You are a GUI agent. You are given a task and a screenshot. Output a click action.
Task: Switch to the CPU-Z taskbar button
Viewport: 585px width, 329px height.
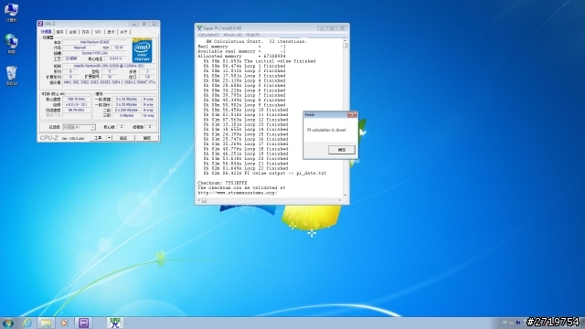pyautogui.click(x=83, y=323)
